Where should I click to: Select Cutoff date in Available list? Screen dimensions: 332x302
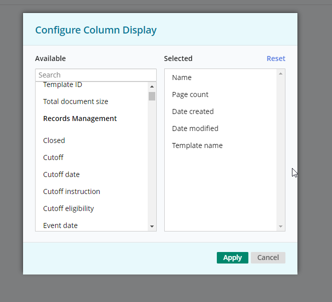(61, 174)
